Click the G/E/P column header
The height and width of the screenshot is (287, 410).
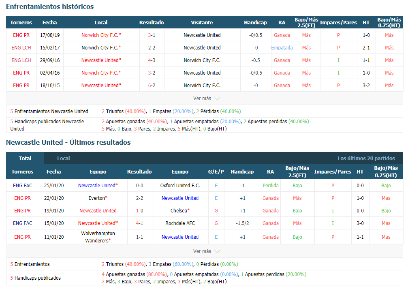tap(216, 171)
